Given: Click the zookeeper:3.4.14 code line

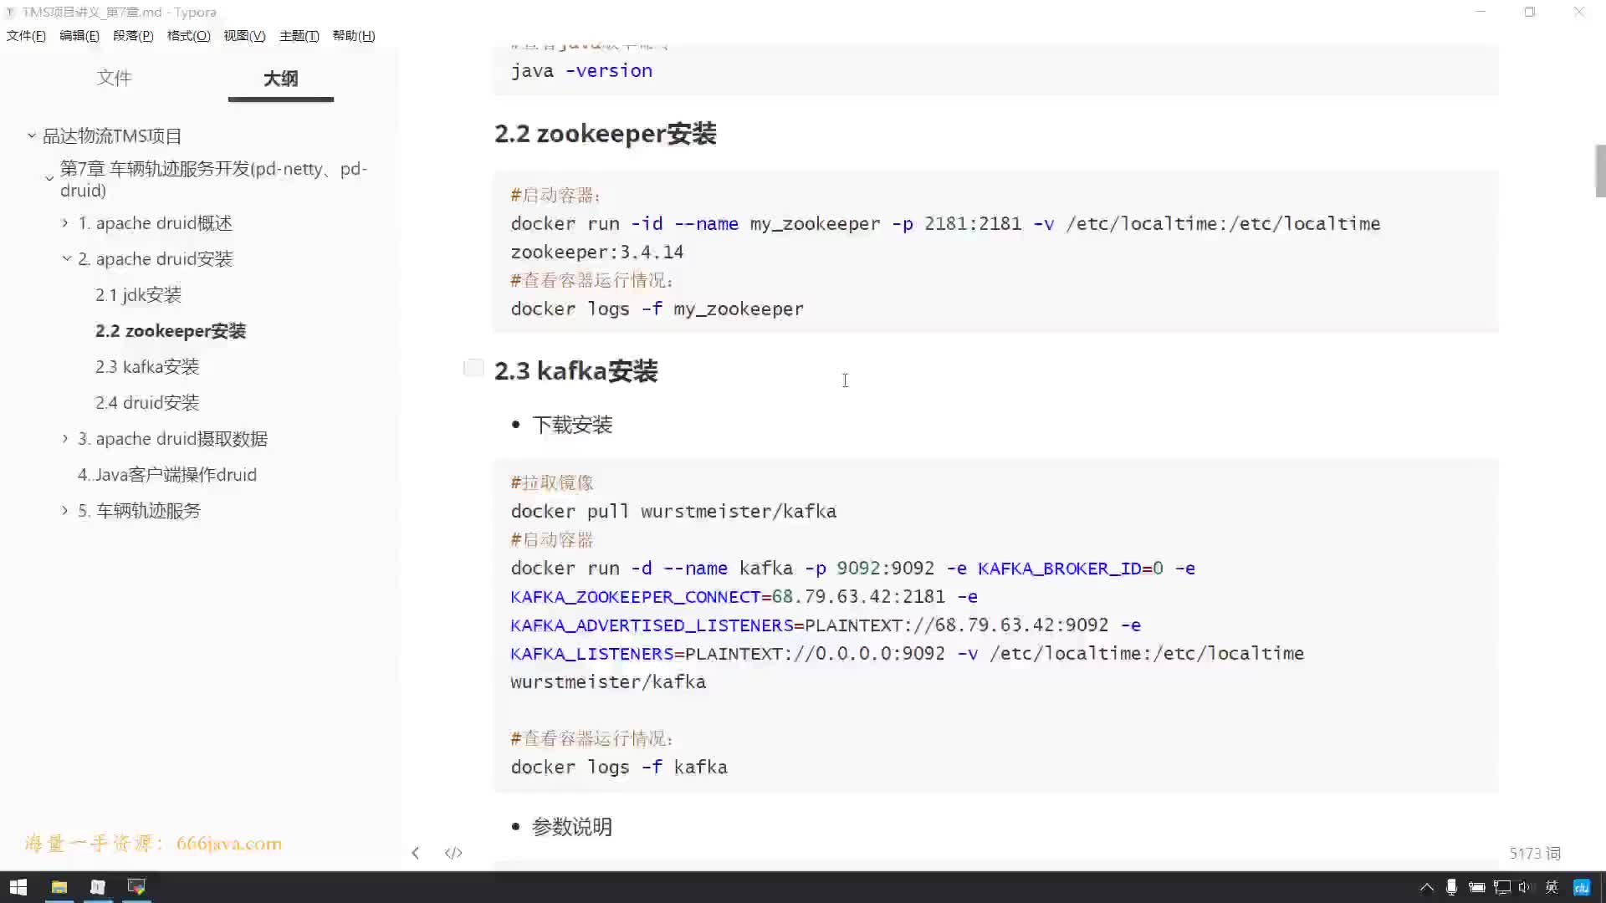Looking at the screenshot, I should click(597, 253).
